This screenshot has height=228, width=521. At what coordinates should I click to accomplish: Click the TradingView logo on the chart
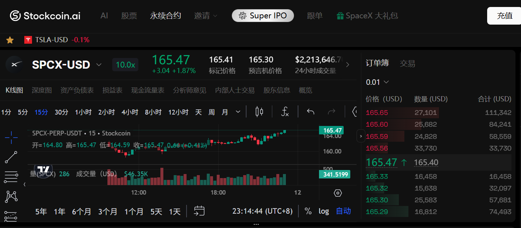[43, 170]
